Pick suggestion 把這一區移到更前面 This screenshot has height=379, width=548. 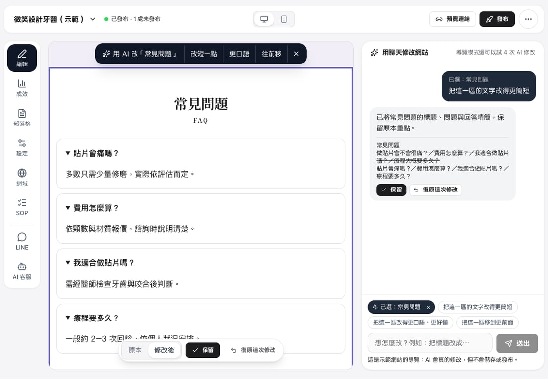(x=487, y=323)
